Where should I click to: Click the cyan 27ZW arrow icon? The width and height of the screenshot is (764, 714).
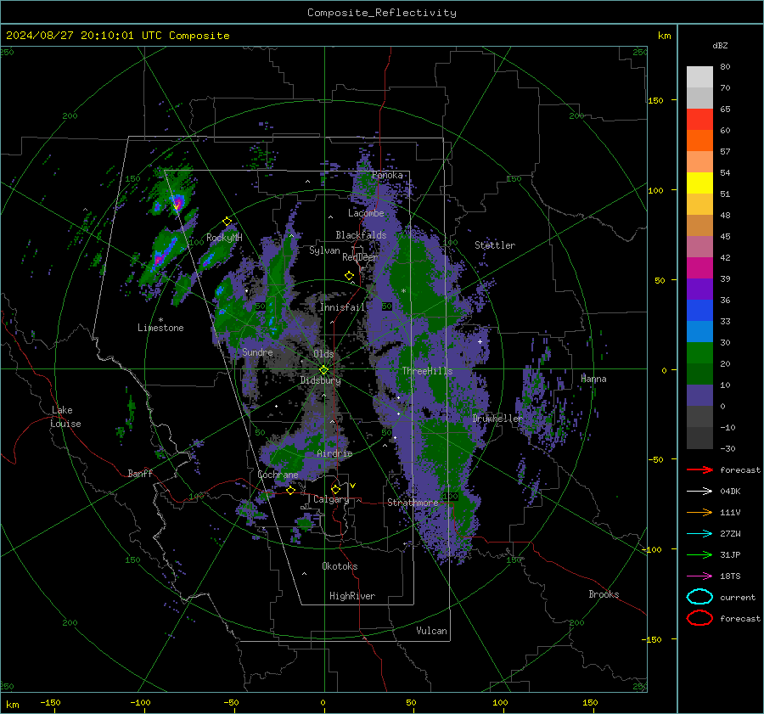[699, 534]
